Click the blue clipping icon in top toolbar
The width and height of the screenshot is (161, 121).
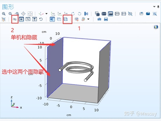(x=86, y=14)
